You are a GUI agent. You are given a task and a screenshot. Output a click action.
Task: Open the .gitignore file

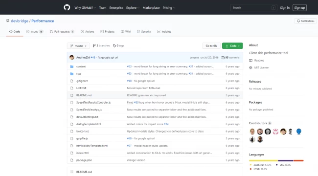tap(82, 81)
